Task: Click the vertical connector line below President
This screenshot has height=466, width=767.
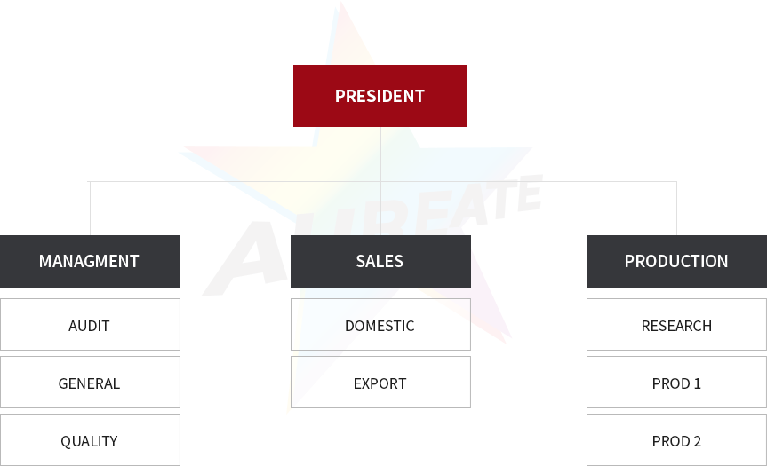Action: [380, 154]
